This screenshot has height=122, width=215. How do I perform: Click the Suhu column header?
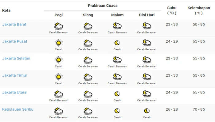pyautogui.click(x=172, y=10)
